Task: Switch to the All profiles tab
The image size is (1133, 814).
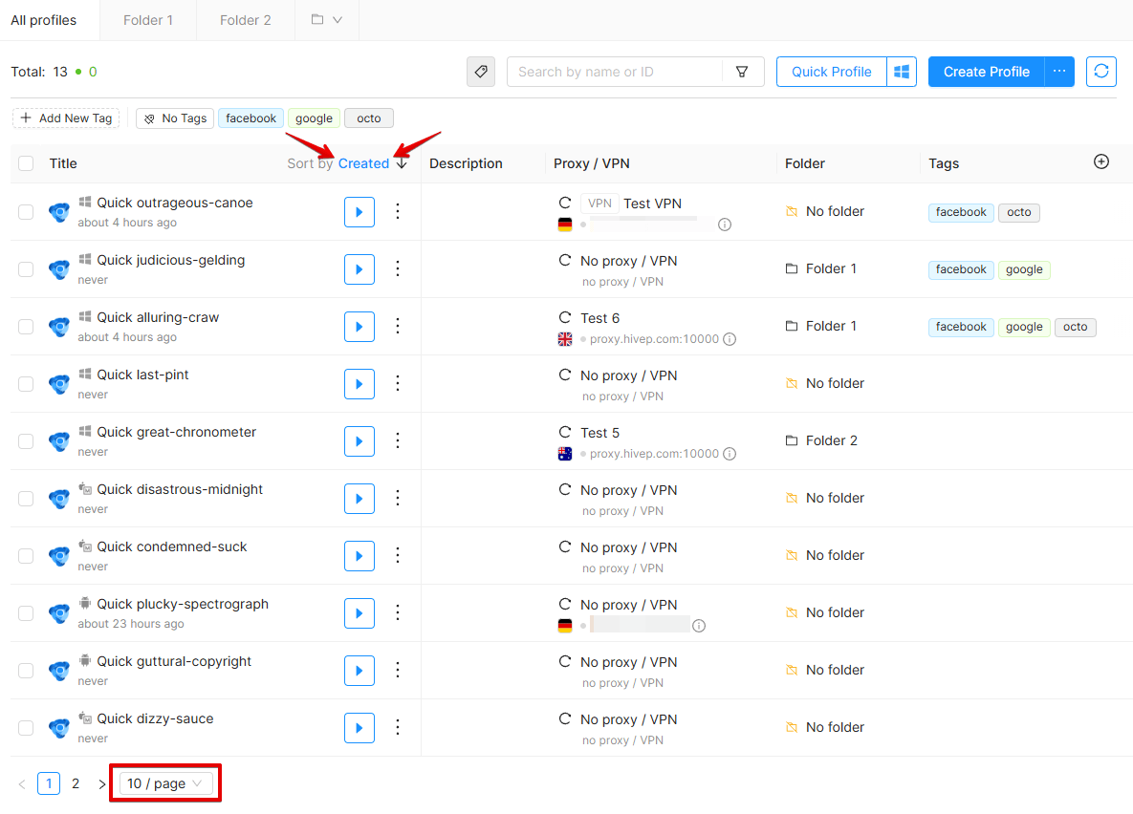Action: [43, 20]
